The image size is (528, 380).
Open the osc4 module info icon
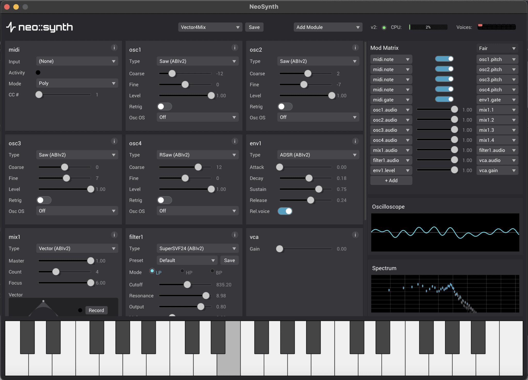coord(235,141)
